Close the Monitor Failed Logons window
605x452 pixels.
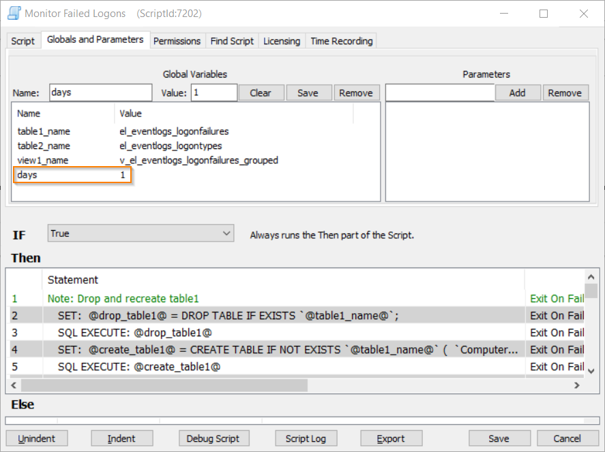point(583,14)
